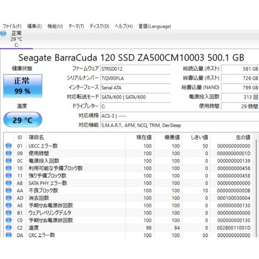
Task: Click status icon for AA 不良ブロック数
Action: [x=8, y=191]
